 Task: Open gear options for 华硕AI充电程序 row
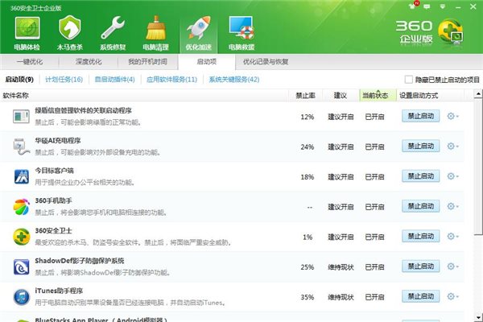[452, 146]
